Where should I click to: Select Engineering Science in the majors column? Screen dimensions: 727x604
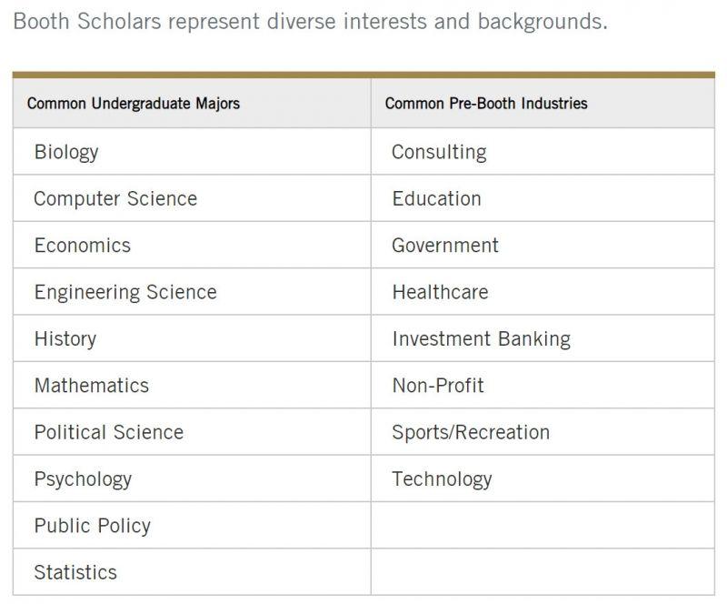click(x=125, y=292)
